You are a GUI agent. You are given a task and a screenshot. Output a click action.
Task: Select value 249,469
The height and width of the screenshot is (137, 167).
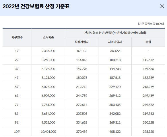coord(148,96)
